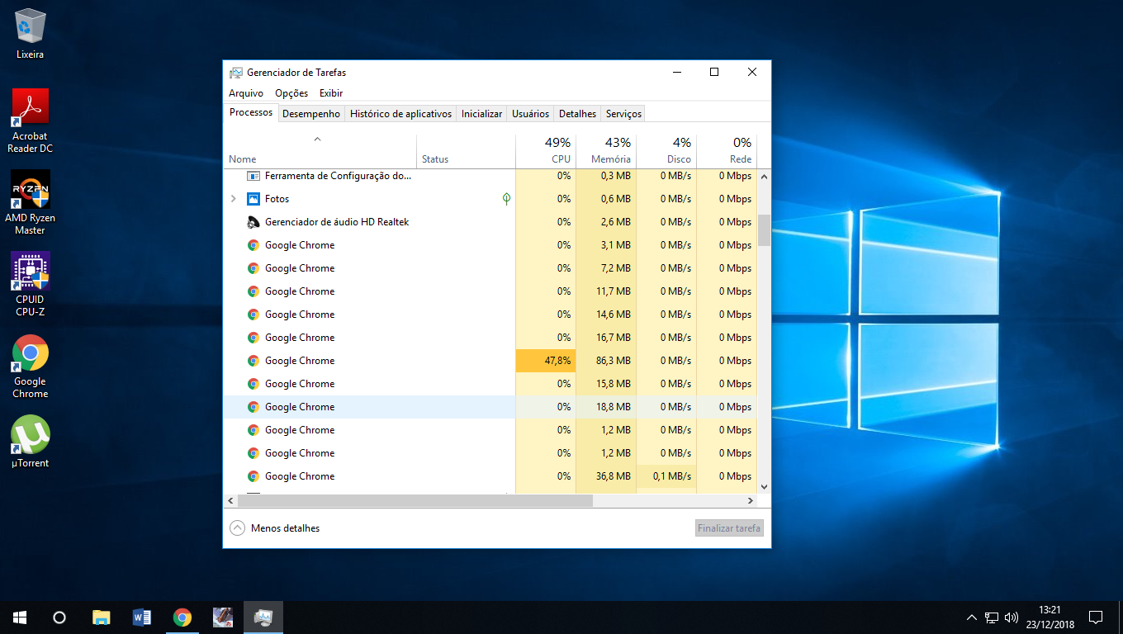Open Word from the taskbar
Image resolution: width=1123 pixels, height=634 pixels.
[141, 617]
